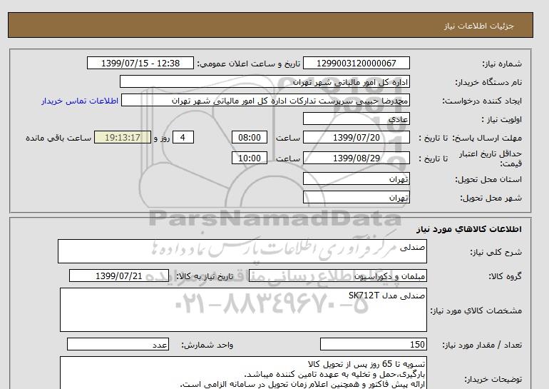The height and width of the screenshot is (389, 549).
Task: Select the priority field showing عادی
Action: (x=356, y=118)
